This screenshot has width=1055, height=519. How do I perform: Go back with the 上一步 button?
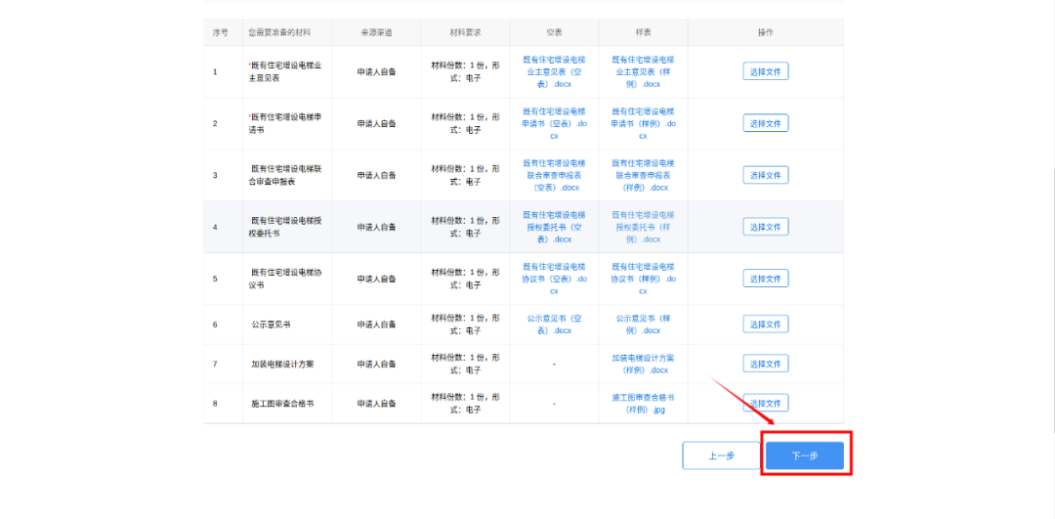coord(721,455)
